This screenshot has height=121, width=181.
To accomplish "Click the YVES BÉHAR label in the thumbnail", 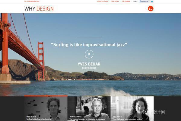I will click(x=31, y=117).
